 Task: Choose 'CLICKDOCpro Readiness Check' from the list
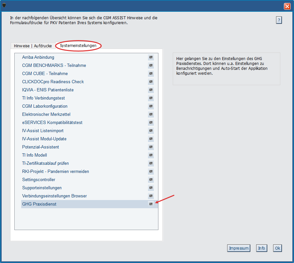coord(90,82)
